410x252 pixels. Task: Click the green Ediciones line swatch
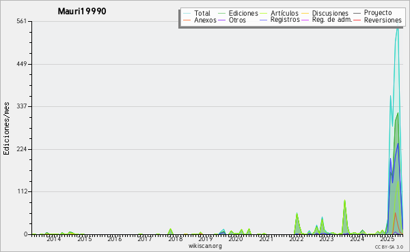[x=221, y=13]
